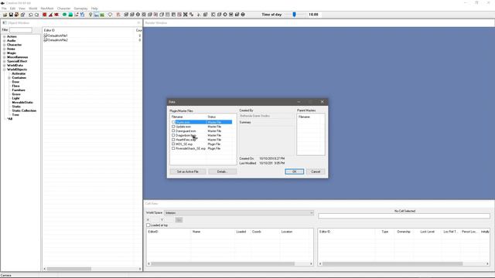Open the NavMesh menu
495x278 pixels.
point(47,8)
